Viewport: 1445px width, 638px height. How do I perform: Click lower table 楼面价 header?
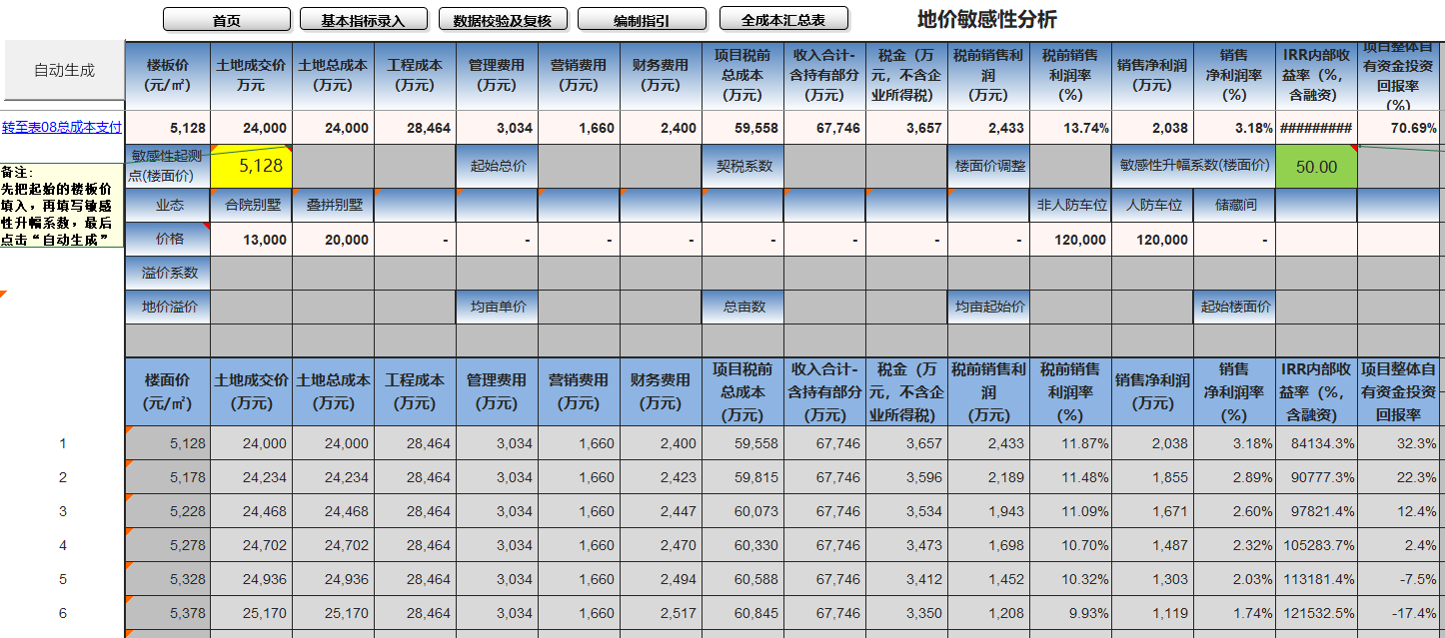click(168, 391)
